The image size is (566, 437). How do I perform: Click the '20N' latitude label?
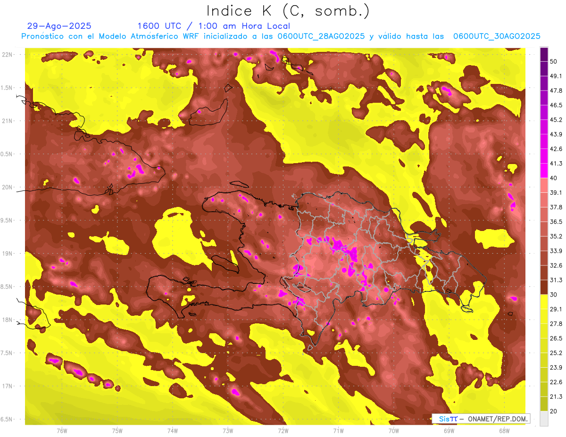point(7,187)
